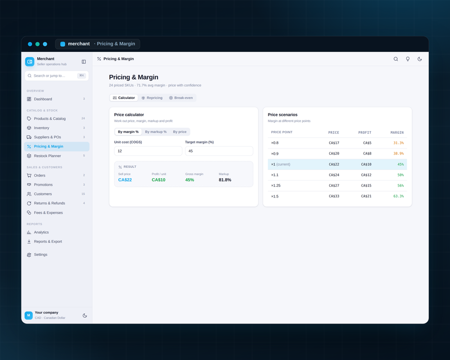This screenshot has height=360, width=450.
Task: Open Products & Catalog page
Action: pyautogui.click(x=57, y=119)
